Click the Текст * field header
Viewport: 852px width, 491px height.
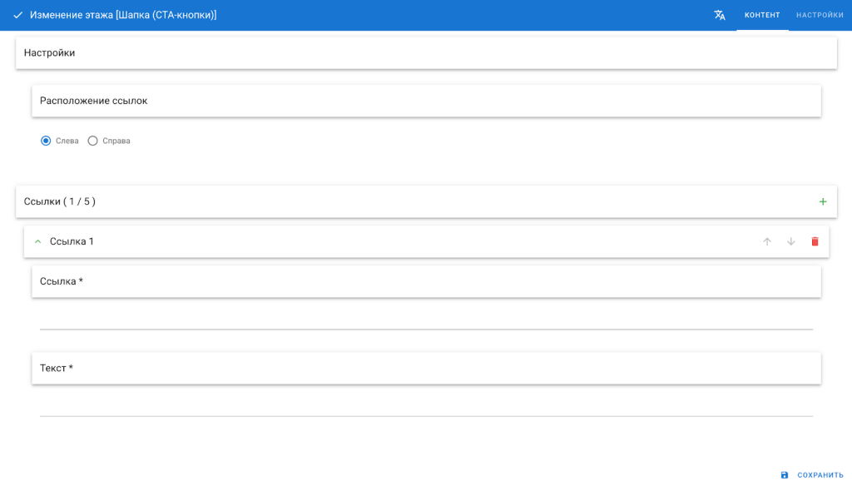coord(57,368)
